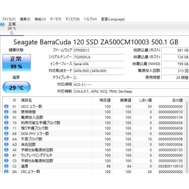Open the 言語(Language) menu

pos(113,19)
